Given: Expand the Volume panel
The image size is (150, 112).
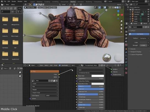Looking at the screenshot, I should (133, 49).
